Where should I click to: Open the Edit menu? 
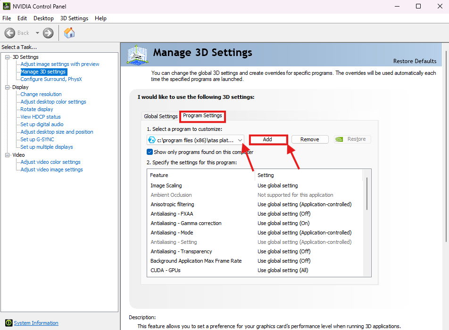[22, 18]
